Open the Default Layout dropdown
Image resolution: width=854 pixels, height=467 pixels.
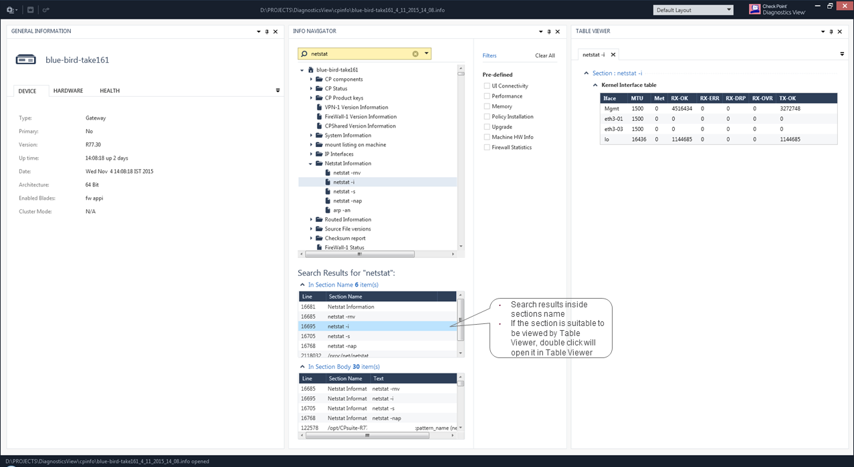point(693,10)
